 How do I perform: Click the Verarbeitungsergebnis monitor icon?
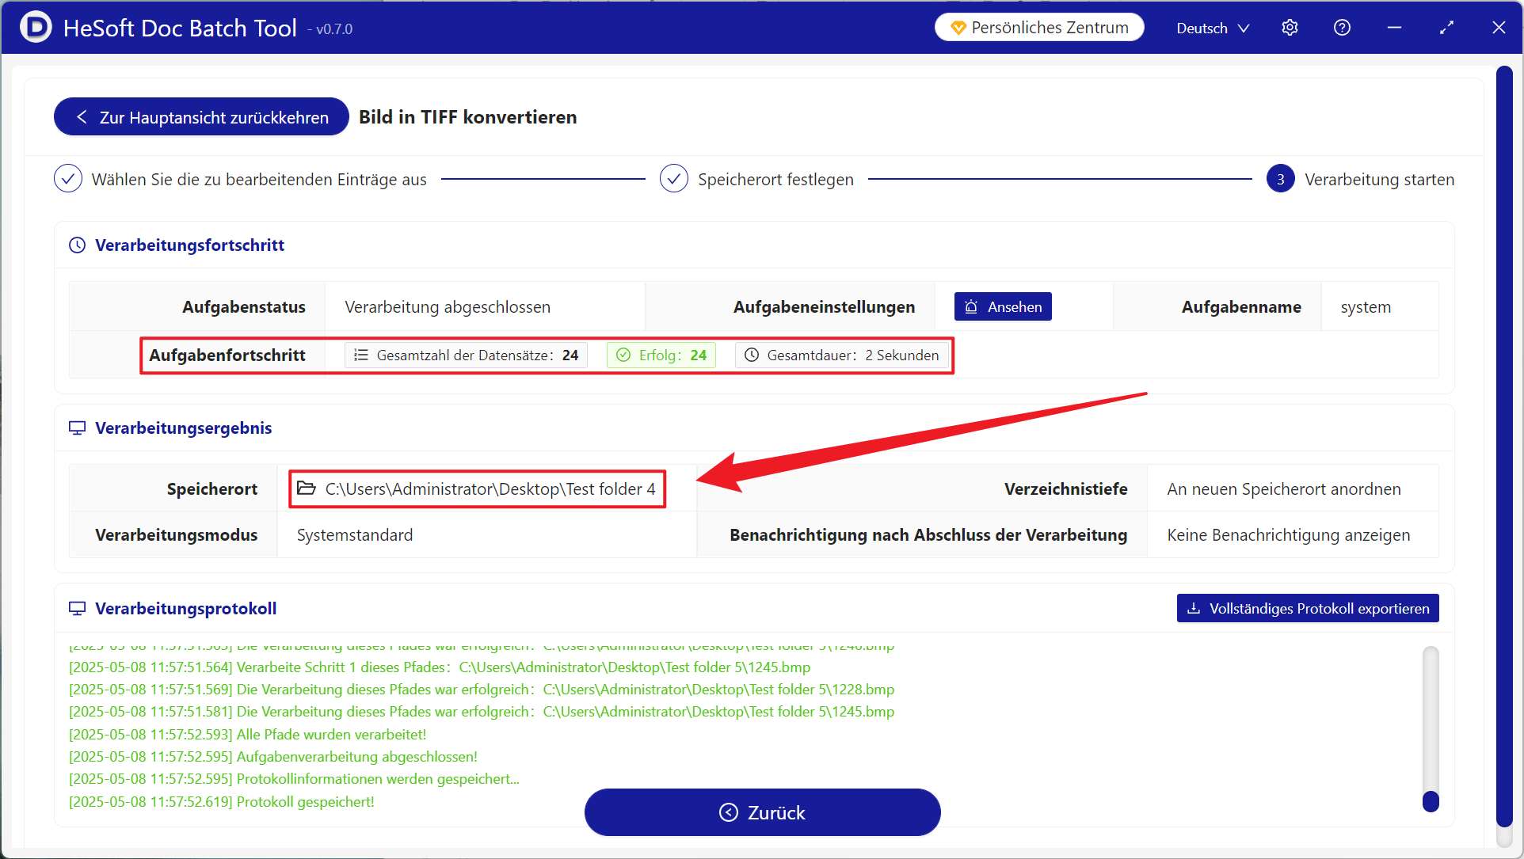click(x=77, y=428)
